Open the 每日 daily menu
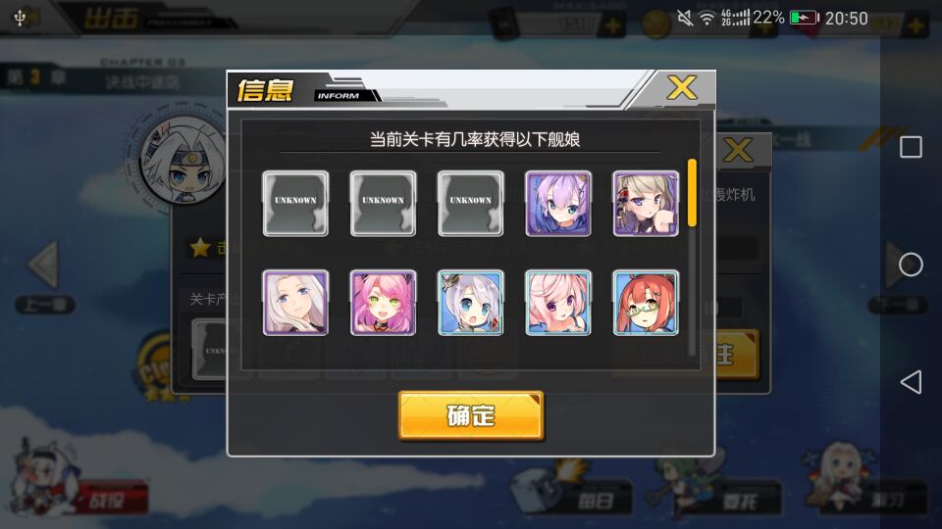Viewport: 942px width, 529px height. (595, 500)
